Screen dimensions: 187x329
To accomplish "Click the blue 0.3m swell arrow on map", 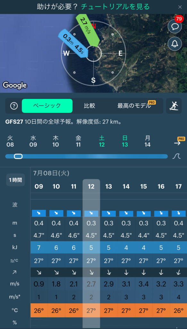I will click(x=73, y=43).
